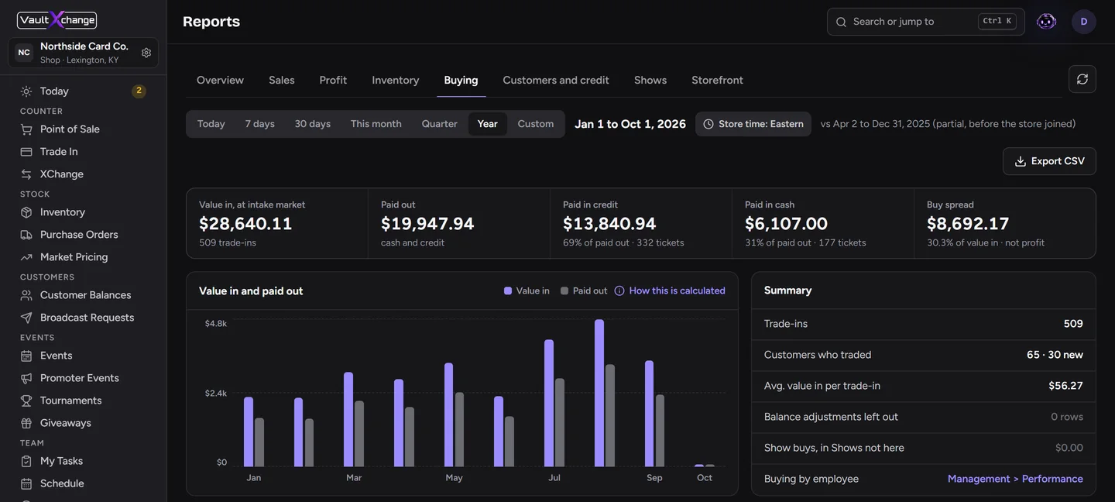Click the Customer Balances people icon
Image resolution: width=1115 pixels, height=502 pixels.
[26, 295]
